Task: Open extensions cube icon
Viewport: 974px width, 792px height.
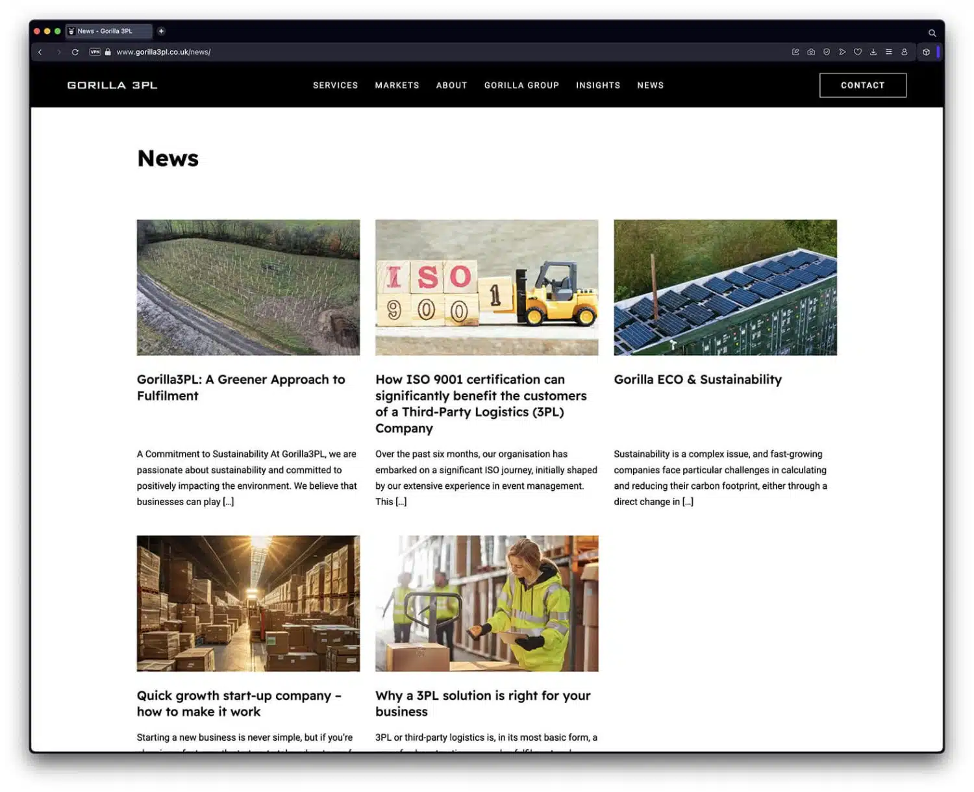Action: (x=927, y=52)
